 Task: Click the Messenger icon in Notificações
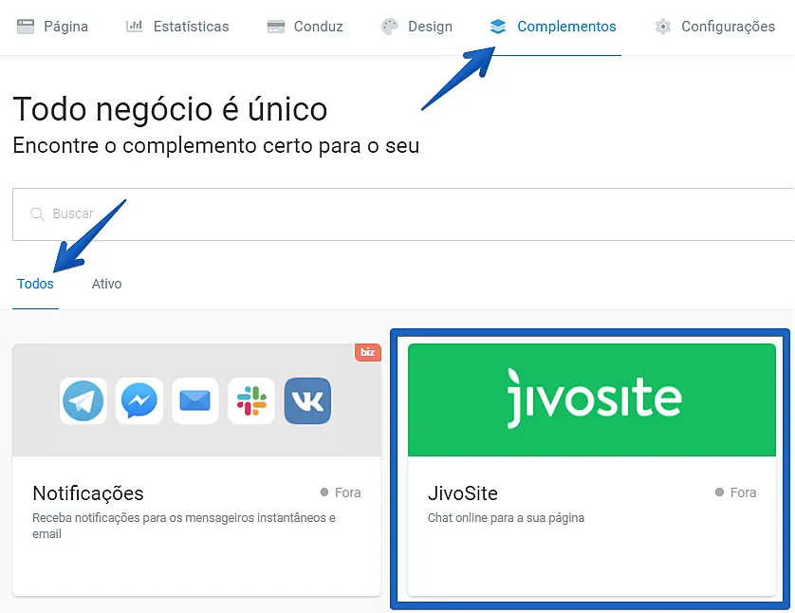139,400
